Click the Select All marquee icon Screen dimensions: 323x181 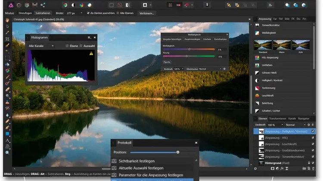(112, 5)
